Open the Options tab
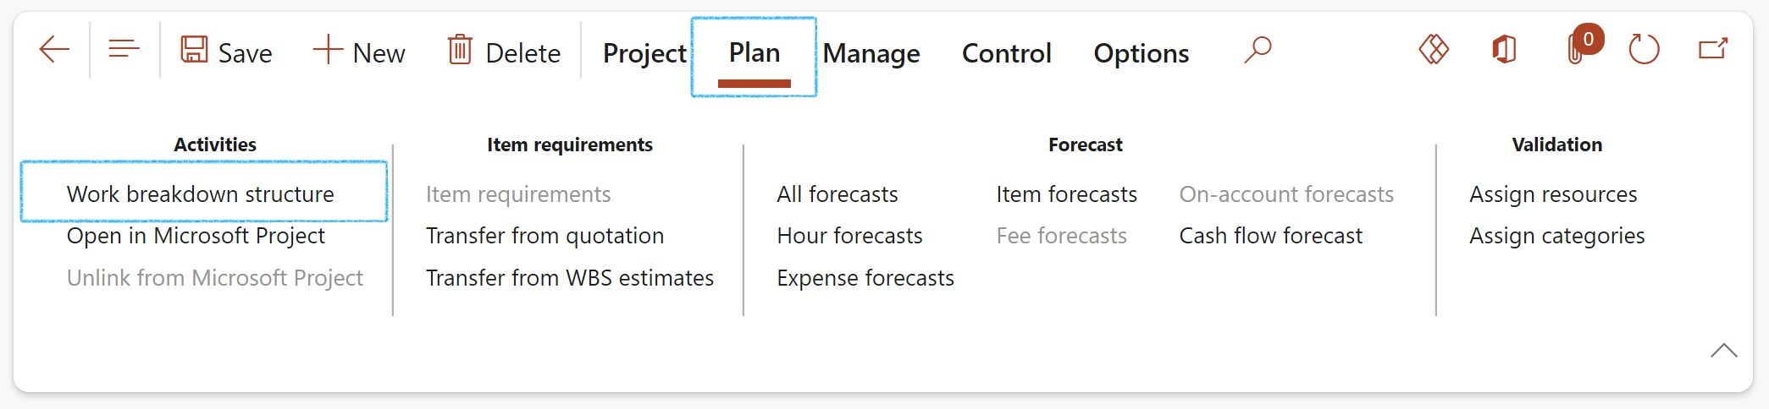1769x409 pixels. (x=1141, y=53)
